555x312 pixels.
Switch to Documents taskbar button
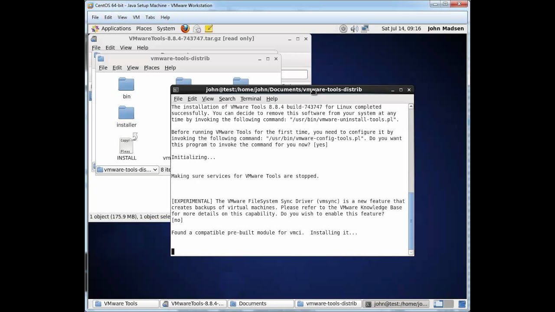pyautogui.click(x=260, y=304)
